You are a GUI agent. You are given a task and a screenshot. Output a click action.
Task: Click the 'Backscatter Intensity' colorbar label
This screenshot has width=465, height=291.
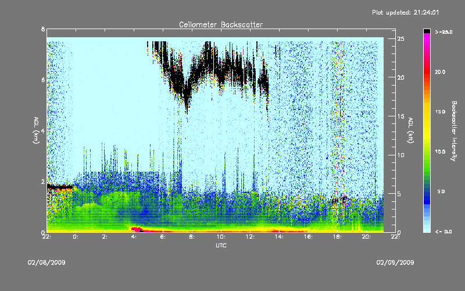[x=454, y=131]
